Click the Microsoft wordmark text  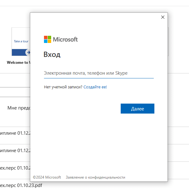[65, 40]
